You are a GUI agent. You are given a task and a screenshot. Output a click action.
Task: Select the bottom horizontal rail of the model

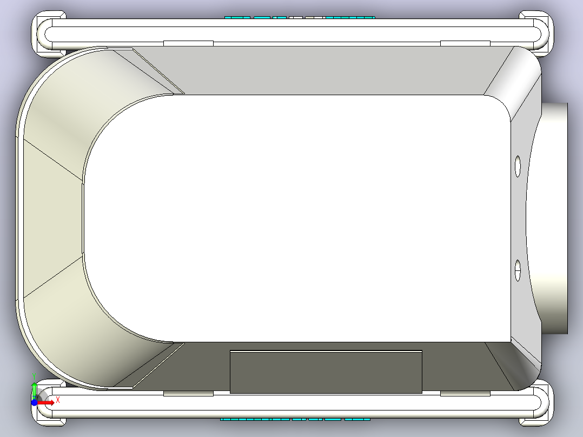[x=293, y=403]
